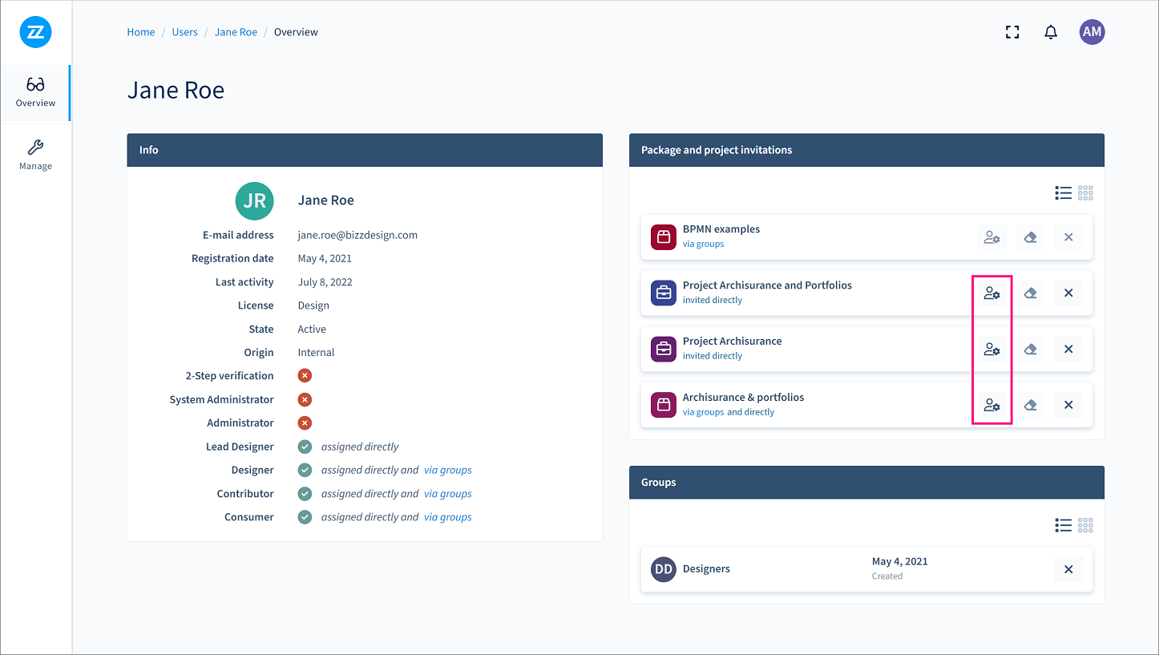Switch invitations to list view
This screenshot has height=655, width=1159.
click(1064, 193)
